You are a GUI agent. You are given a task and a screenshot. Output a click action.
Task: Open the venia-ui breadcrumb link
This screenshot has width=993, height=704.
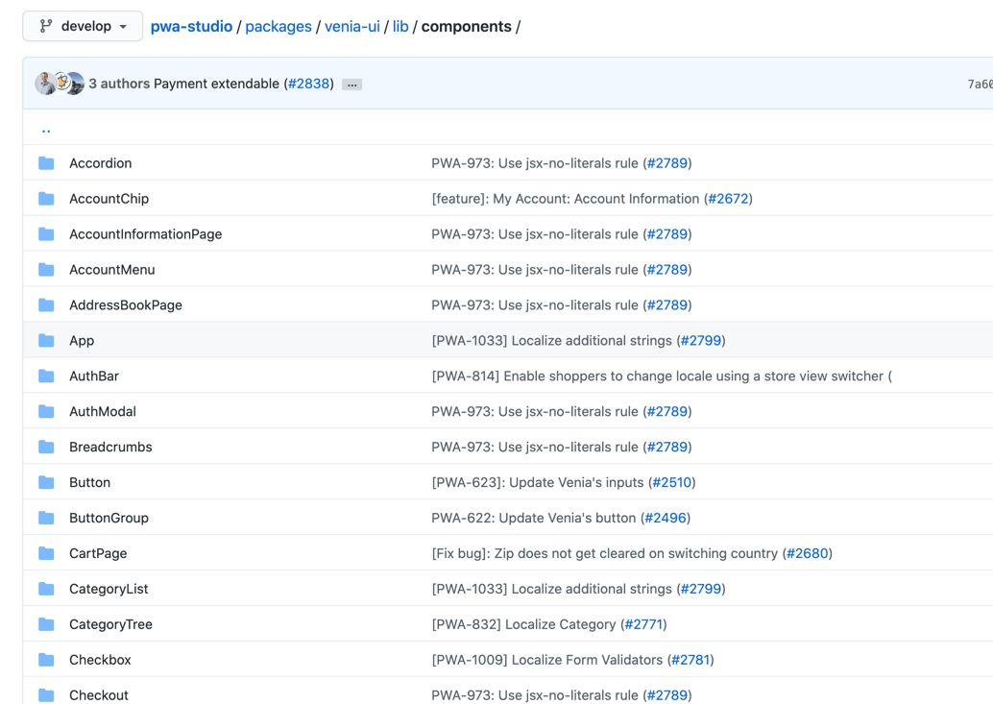coord(352,27)
